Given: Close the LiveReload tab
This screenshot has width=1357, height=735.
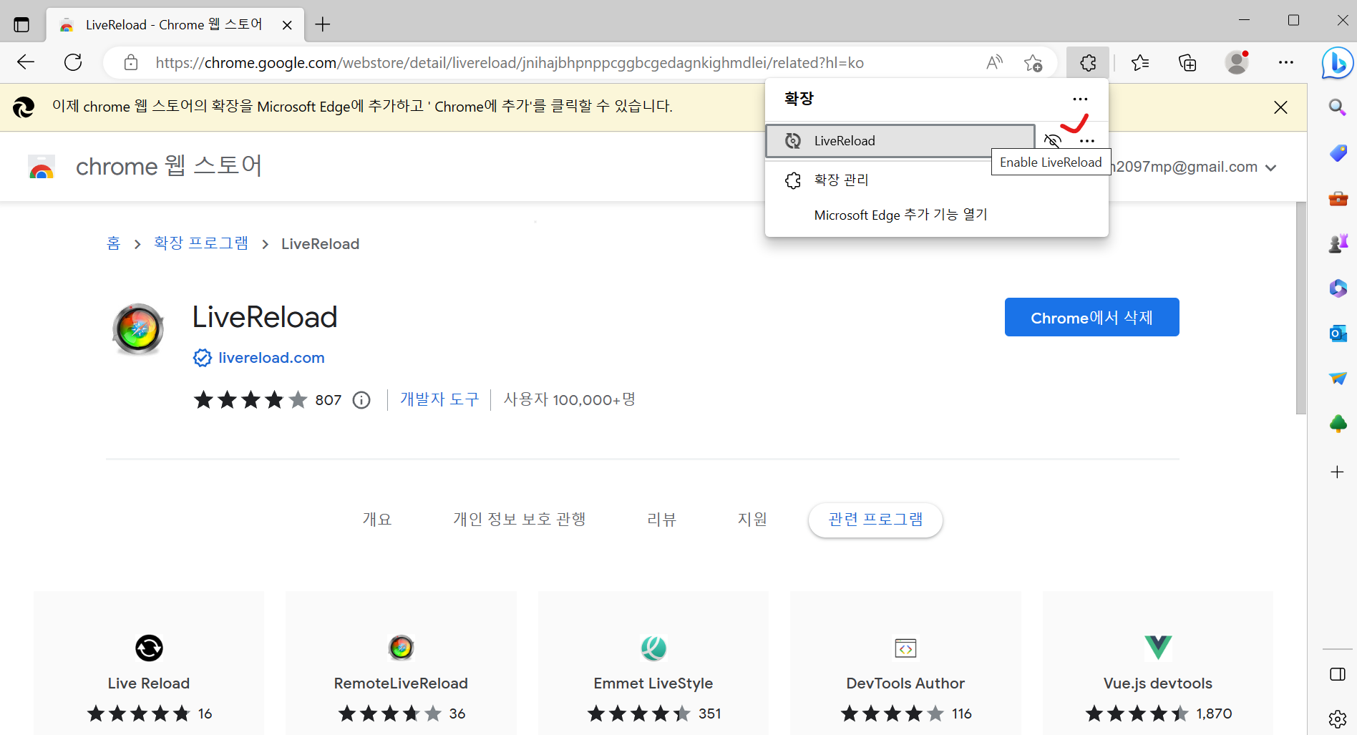Looking at the screenshot, I should tap(287, 25).
